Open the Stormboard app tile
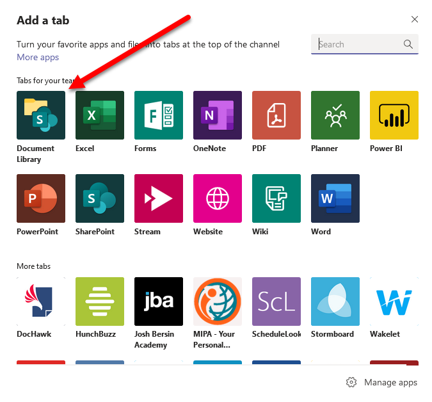This screenshot has height=402, width=432. pyautogui.click(x=335, y=301)
